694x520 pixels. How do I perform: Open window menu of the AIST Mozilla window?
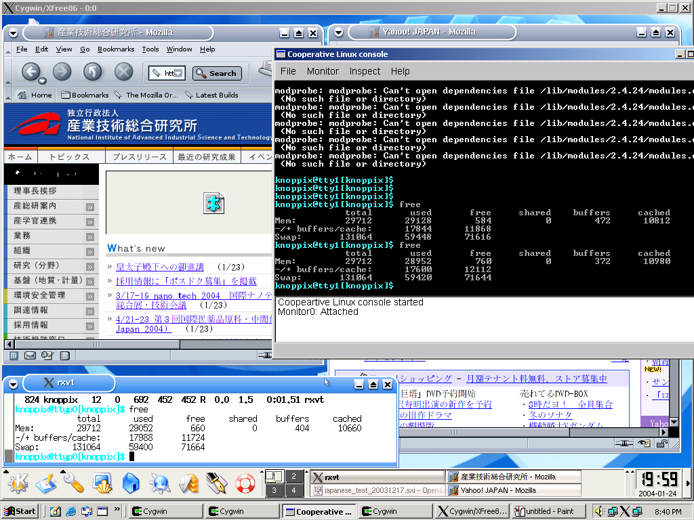[14, 32]
